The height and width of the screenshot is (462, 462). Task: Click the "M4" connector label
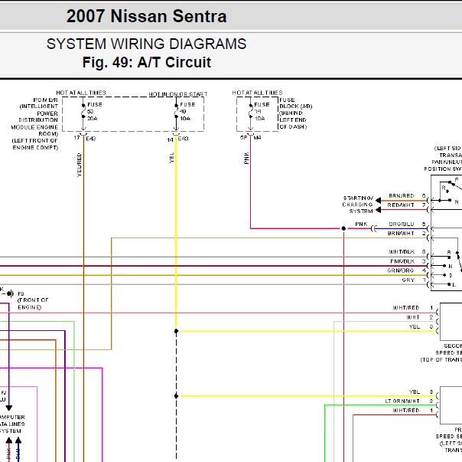(257, 138)
